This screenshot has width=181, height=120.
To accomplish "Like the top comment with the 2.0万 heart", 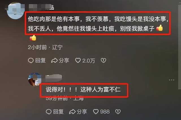I will (78, 60).
